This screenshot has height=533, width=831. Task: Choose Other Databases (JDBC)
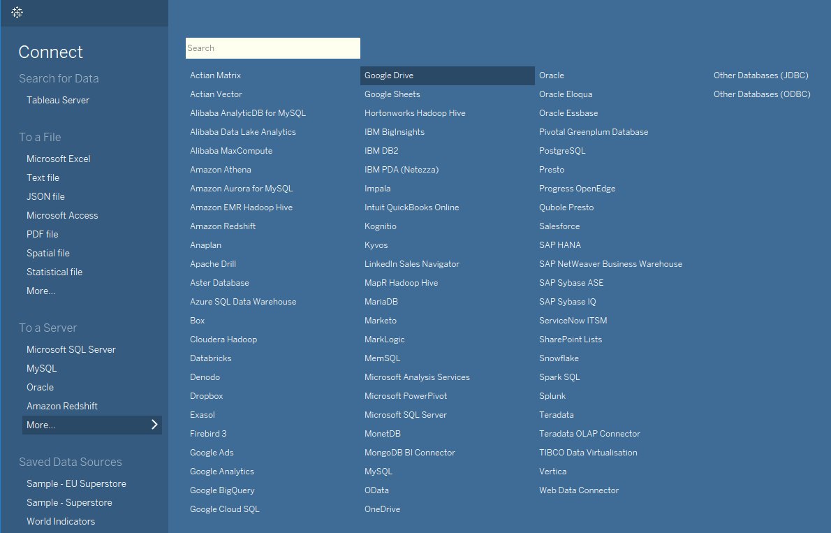[x=761, y=75]
